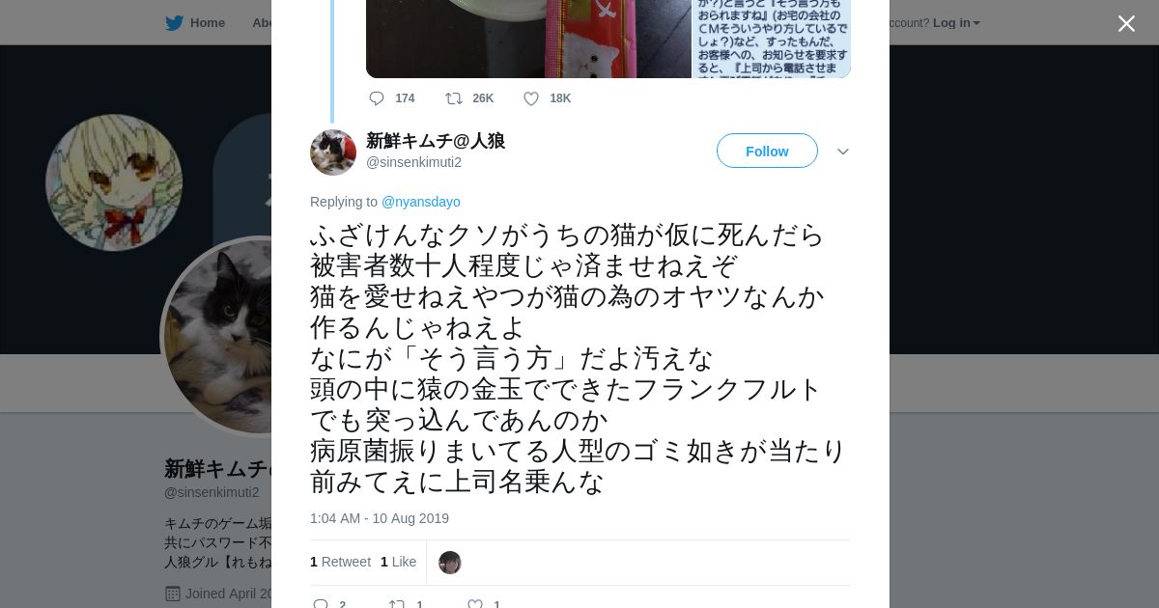Follow @sinsenkimuti2 with the Follow button
The height and width of the screenshot is (608, 1159).
pos(767,151)
